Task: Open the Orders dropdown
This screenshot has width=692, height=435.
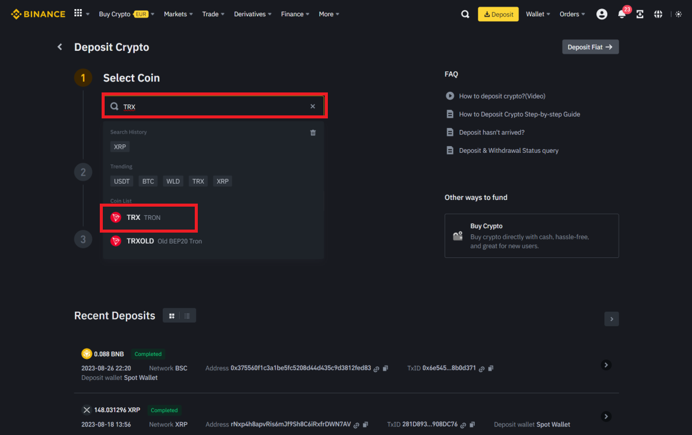Action: tap(572, 14)
